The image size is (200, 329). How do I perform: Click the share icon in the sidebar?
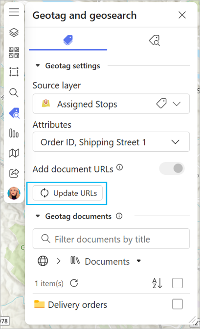(x=14, y=173)
